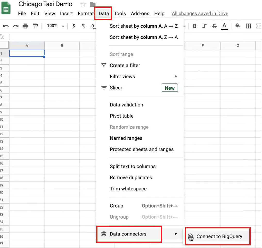Click the New badge beside Slicer
This screenshot has height=248, width=262.
coord(170,88)
